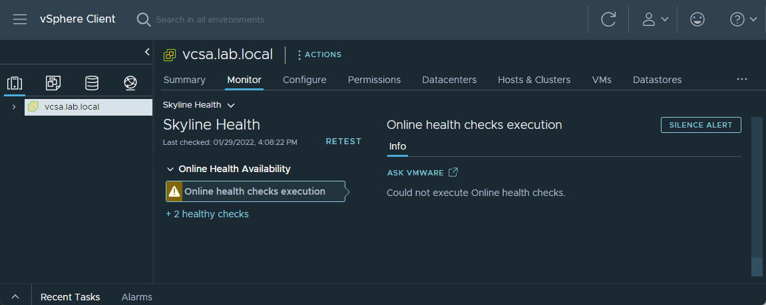Open the Help menu dropdown
The height and width of the screenshot is (305, 766).
pyautogui.click(x=743, y=19)
